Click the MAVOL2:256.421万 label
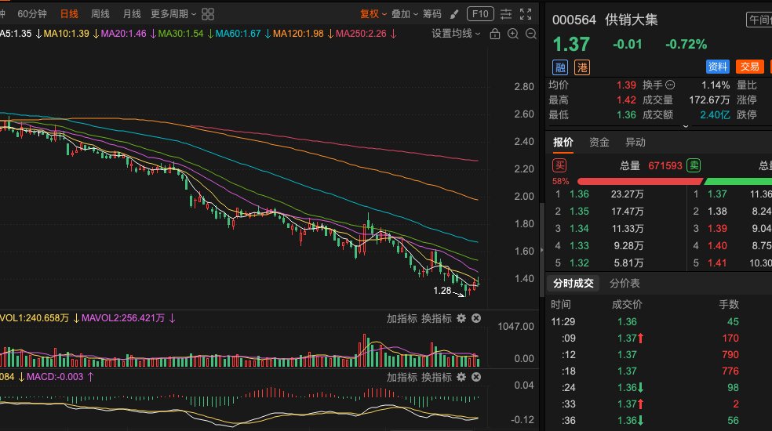The image size is (772, 431). tap(123, 318)
